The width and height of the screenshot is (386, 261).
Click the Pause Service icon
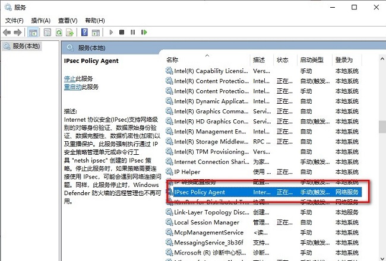[x=132, y=32]
